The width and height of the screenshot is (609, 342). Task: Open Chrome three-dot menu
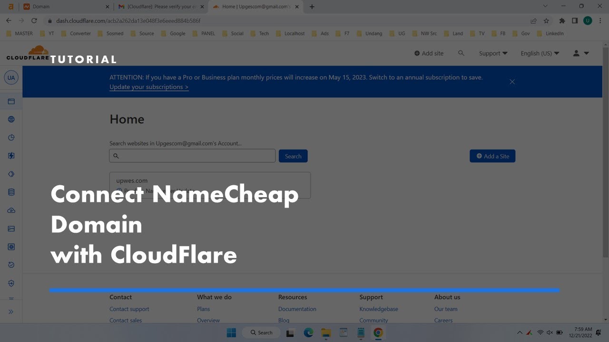pyautogui.click(x=600, y=21)
